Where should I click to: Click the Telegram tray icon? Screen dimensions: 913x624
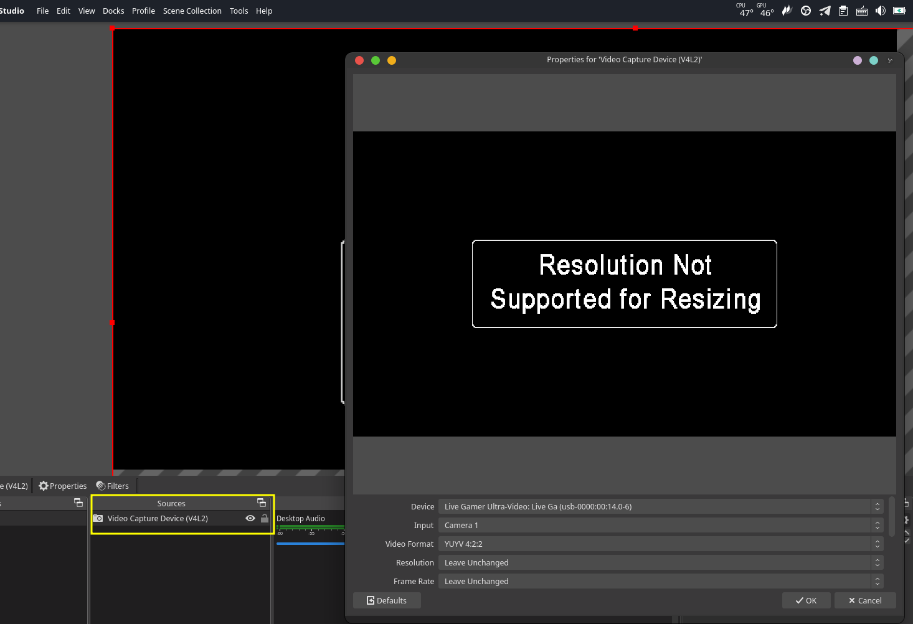click(x=825, y=11)
